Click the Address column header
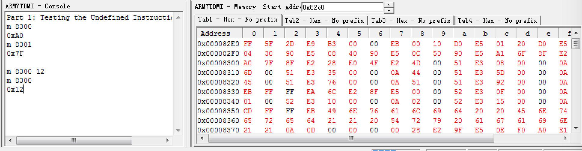Screen dimensions: 582x151 tap(220, 34)
